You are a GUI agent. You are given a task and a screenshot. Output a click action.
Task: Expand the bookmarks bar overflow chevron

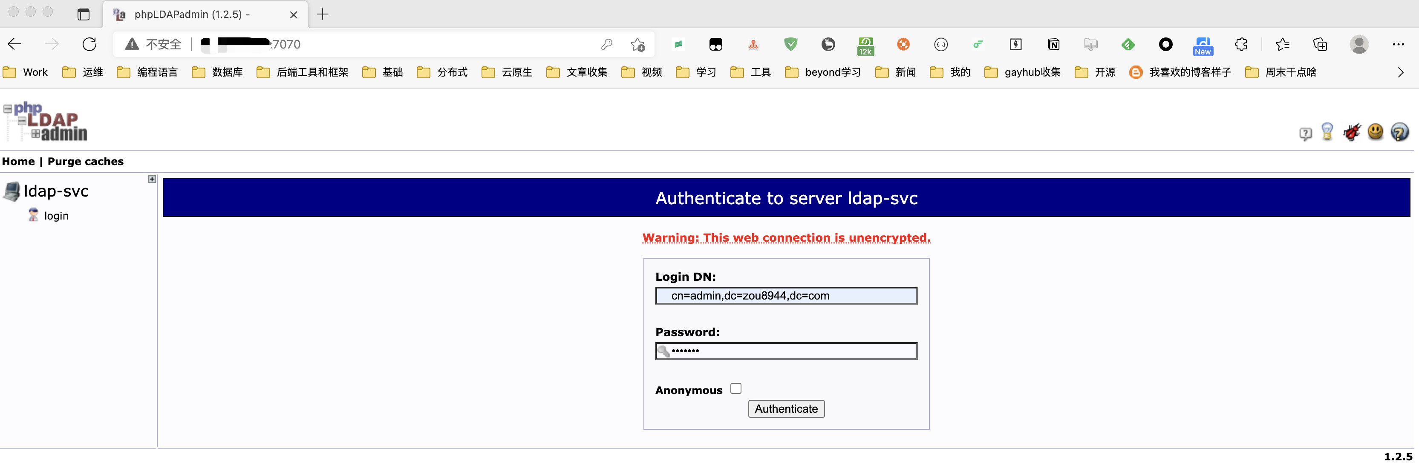1400,73
